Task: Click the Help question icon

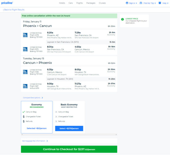Action: click(160, 3)
